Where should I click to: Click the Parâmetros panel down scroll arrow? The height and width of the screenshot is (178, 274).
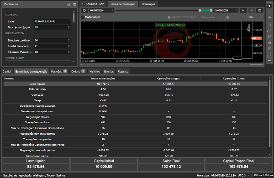pyautogui.click(x=74, y=62)
